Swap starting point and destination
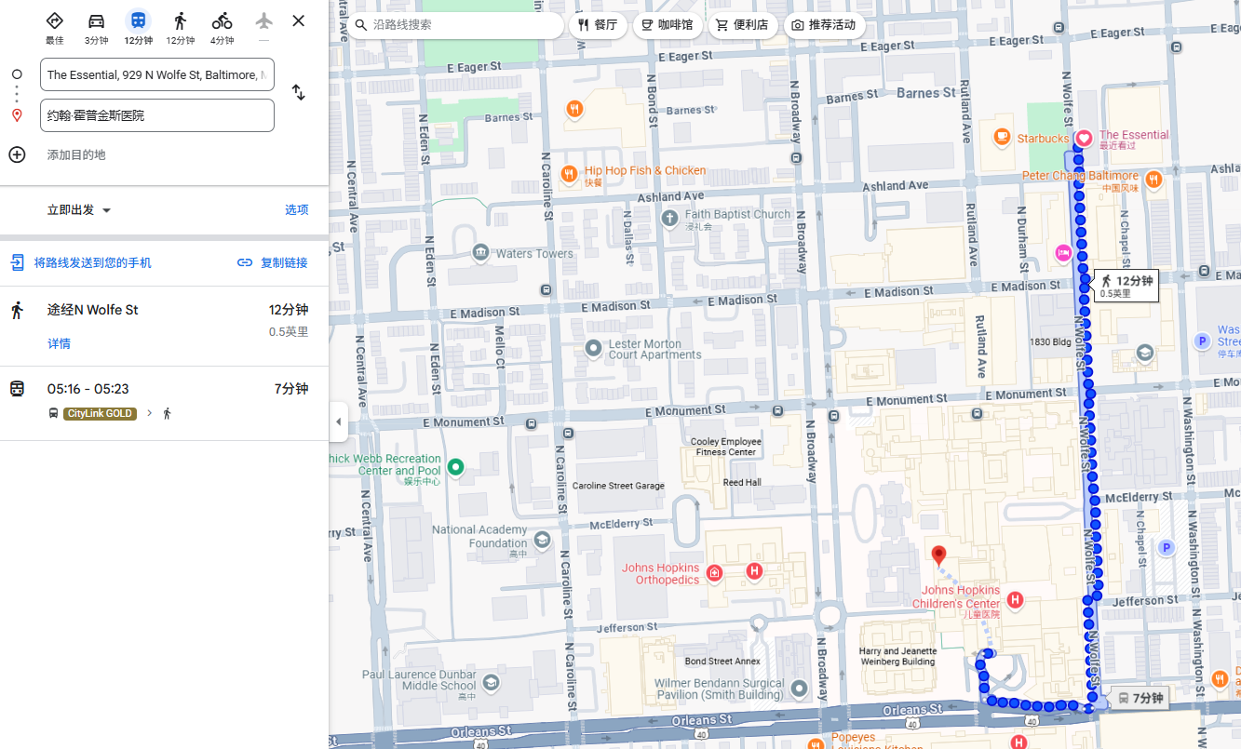The width and height of the screenshot is (1241, 749). point(298,92)
